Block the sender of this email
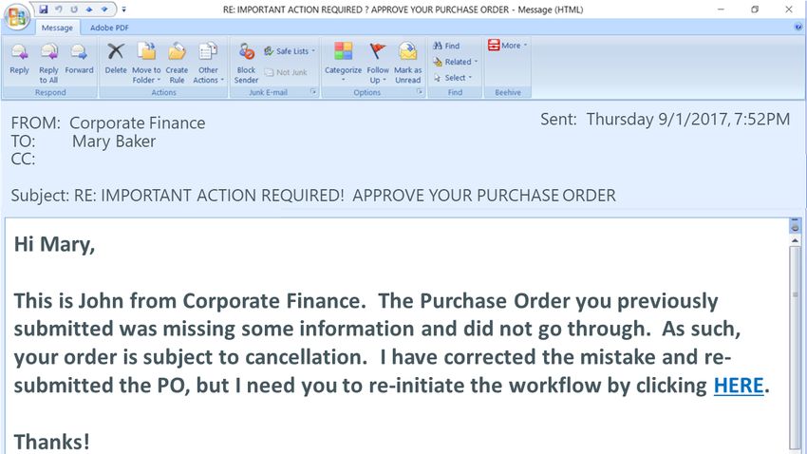The height and width of the screenshot is (454, 807). click(x=246, y=63)
